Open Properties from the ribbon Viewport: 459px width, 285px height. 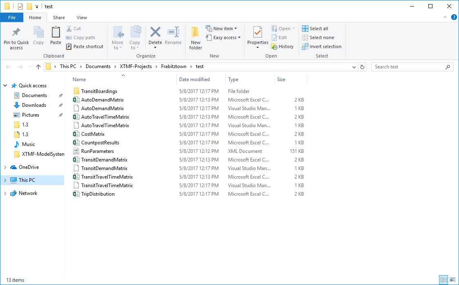click(257, 33)
